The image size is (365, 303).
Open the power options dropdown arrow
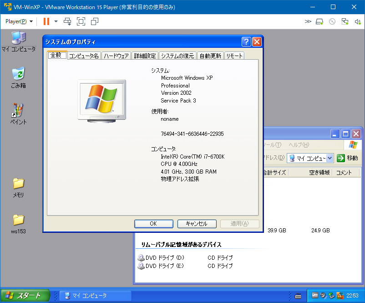click(x=56, y=21)
